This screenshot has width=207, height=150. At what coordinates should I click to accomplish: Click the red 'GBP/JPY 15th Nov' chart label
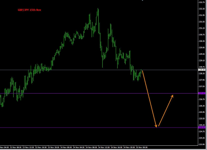pyautogui.click(x=29, y=10)
